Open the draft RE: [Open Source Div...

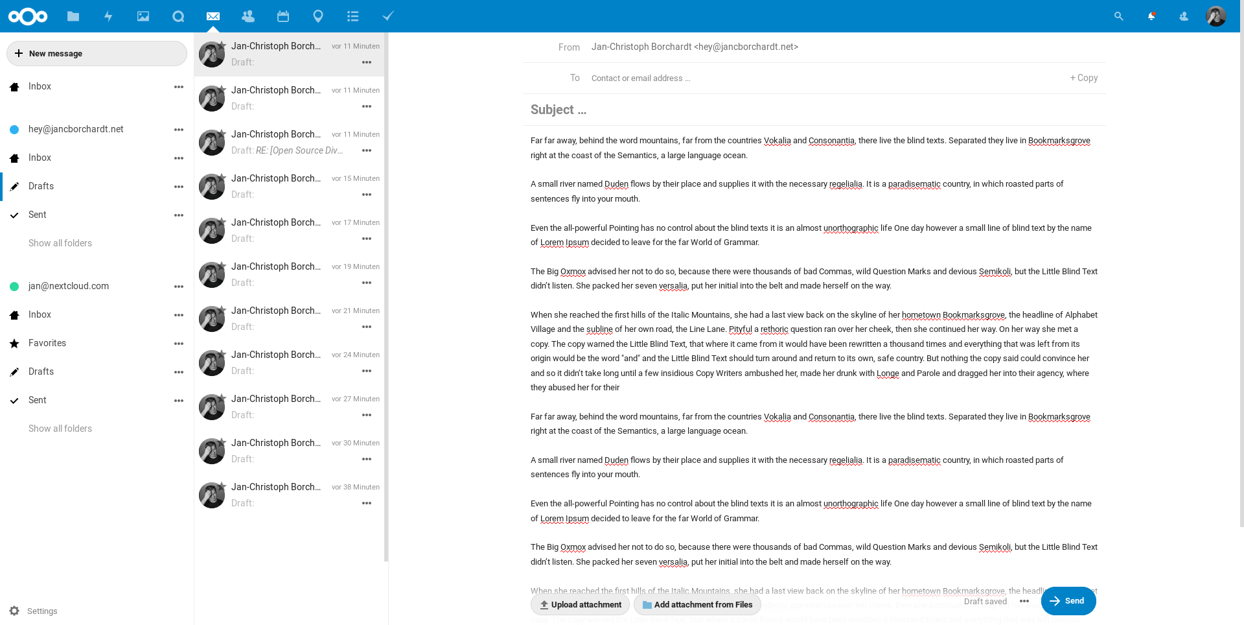tap(289, 143)
